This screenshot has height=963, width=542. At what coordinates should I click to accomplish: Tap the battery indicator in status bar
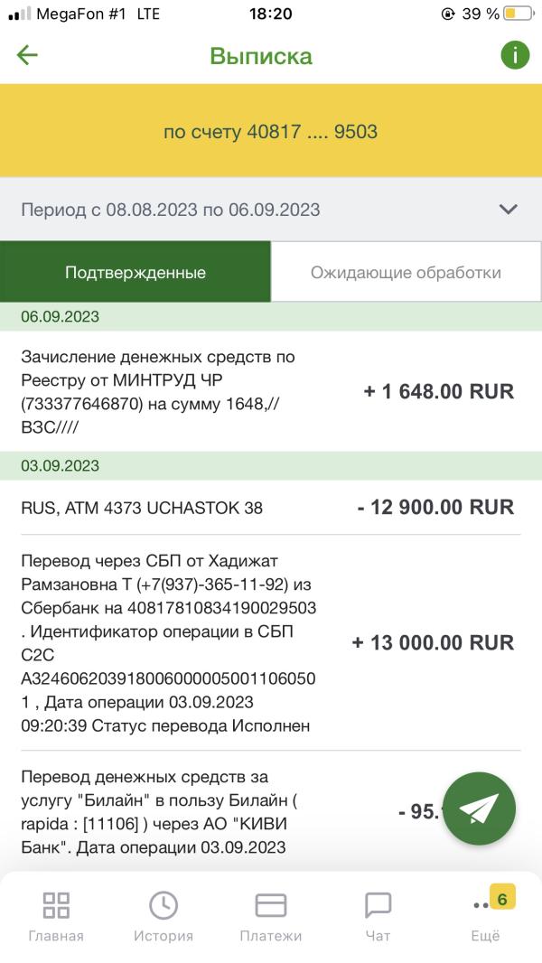[519, 14]
